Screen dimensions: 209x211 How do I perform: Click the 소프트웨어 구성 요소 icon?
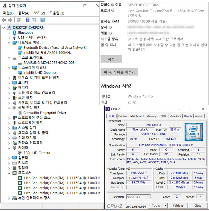click(15, 118)
